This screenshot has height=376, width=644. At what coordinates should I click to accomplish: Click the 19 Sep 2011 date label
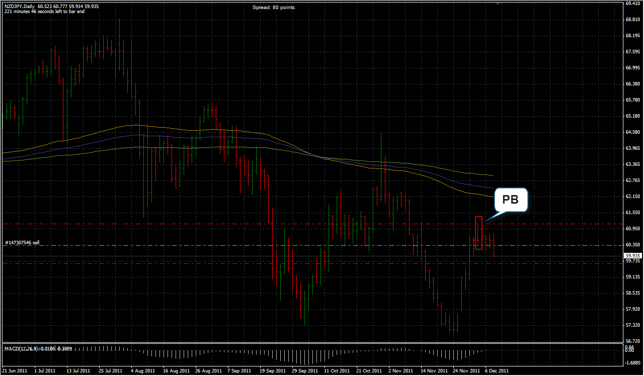click(x=273, y=371)
